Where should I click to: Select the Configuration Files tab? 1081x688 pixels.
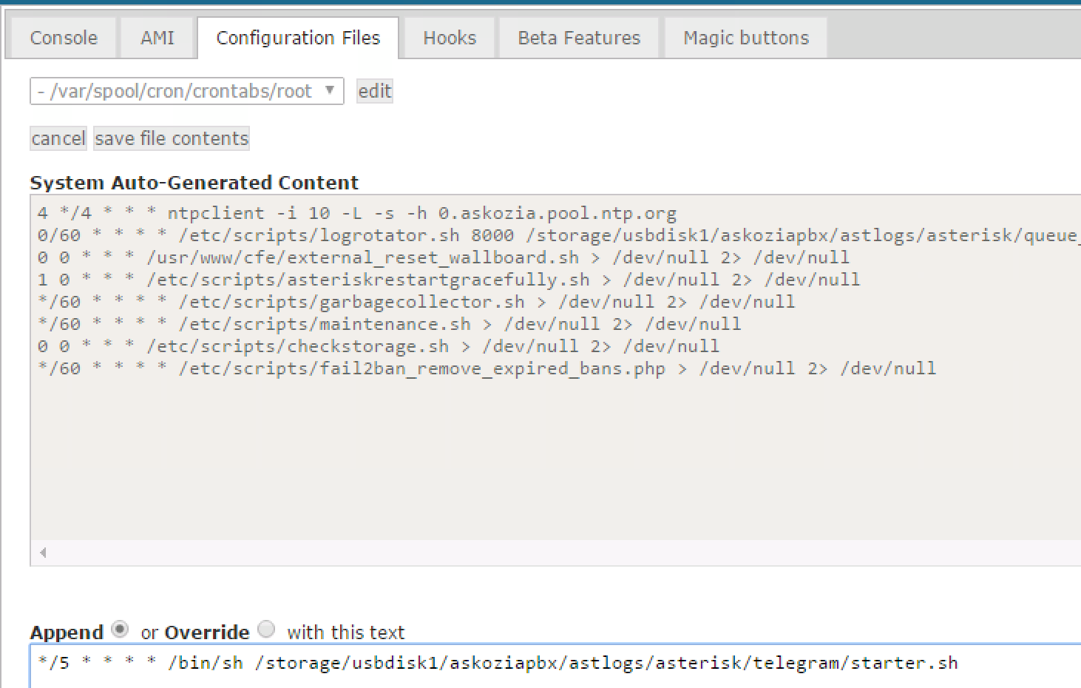[298, 38]
